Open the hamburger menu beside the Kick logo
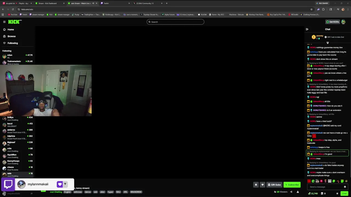This screenshot has height=197, width=351. pos(4,22)
